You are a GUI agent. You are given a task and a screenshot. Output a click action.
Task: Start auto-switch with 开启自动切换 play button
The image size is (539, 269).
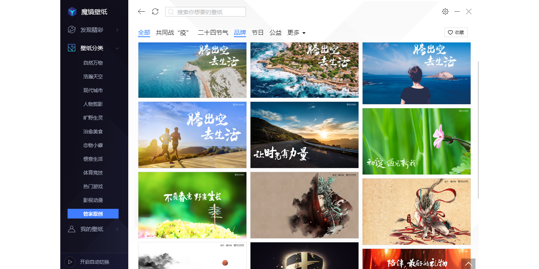70,262
